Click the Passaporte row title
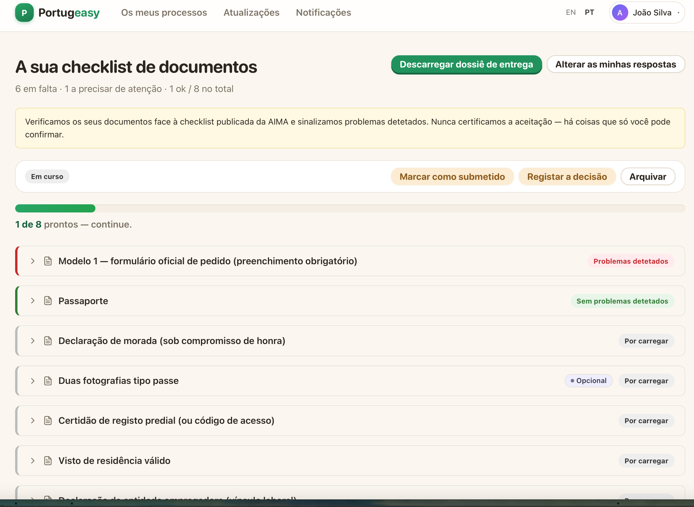 (83, 301)
